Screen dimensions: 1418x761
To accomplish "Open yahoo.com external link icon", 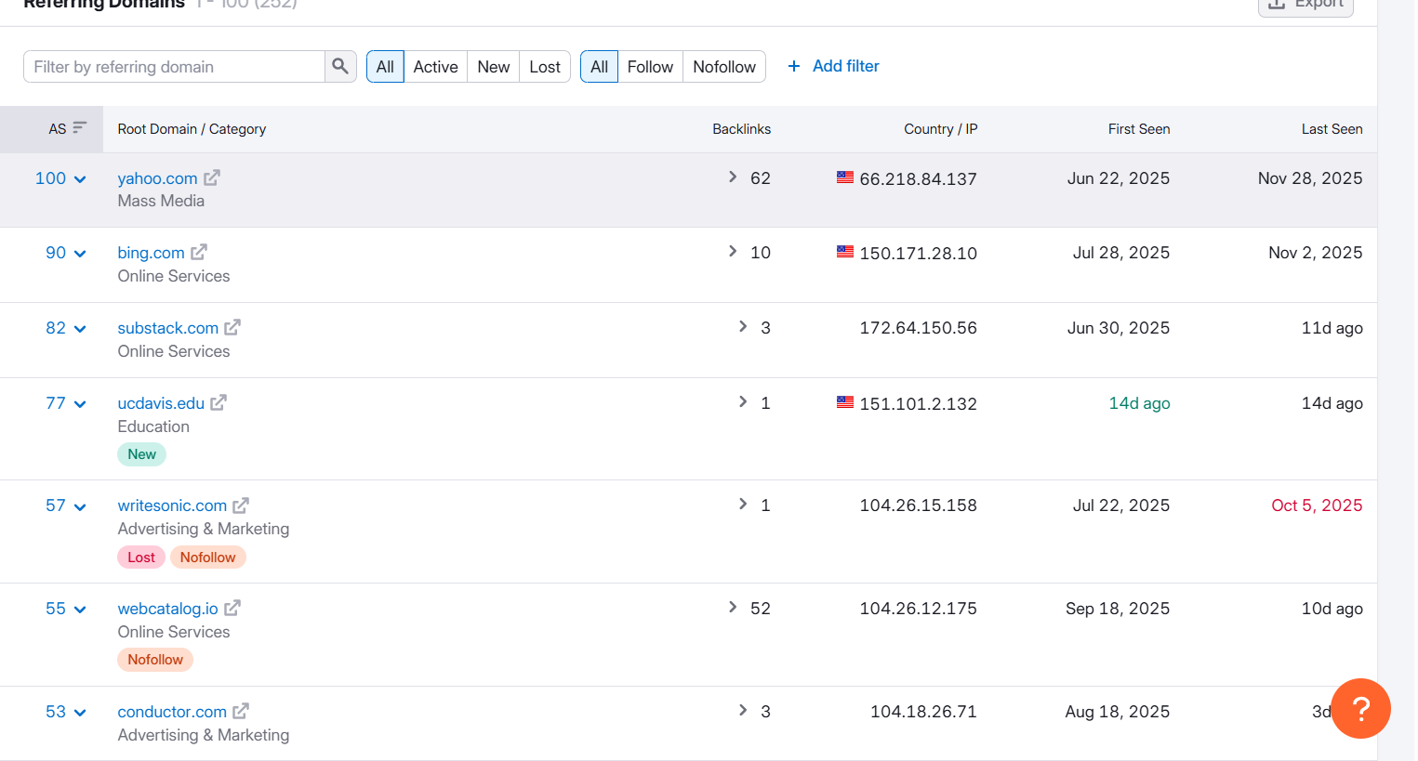I will tap(212, 177).
